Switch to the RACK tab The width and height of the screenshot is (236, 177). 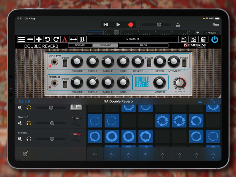[x=143, y=45]
